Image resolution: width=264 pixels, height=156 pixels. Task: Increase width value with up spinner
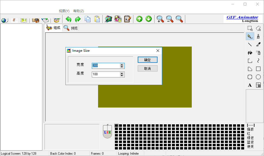click(x=122, y=64)
